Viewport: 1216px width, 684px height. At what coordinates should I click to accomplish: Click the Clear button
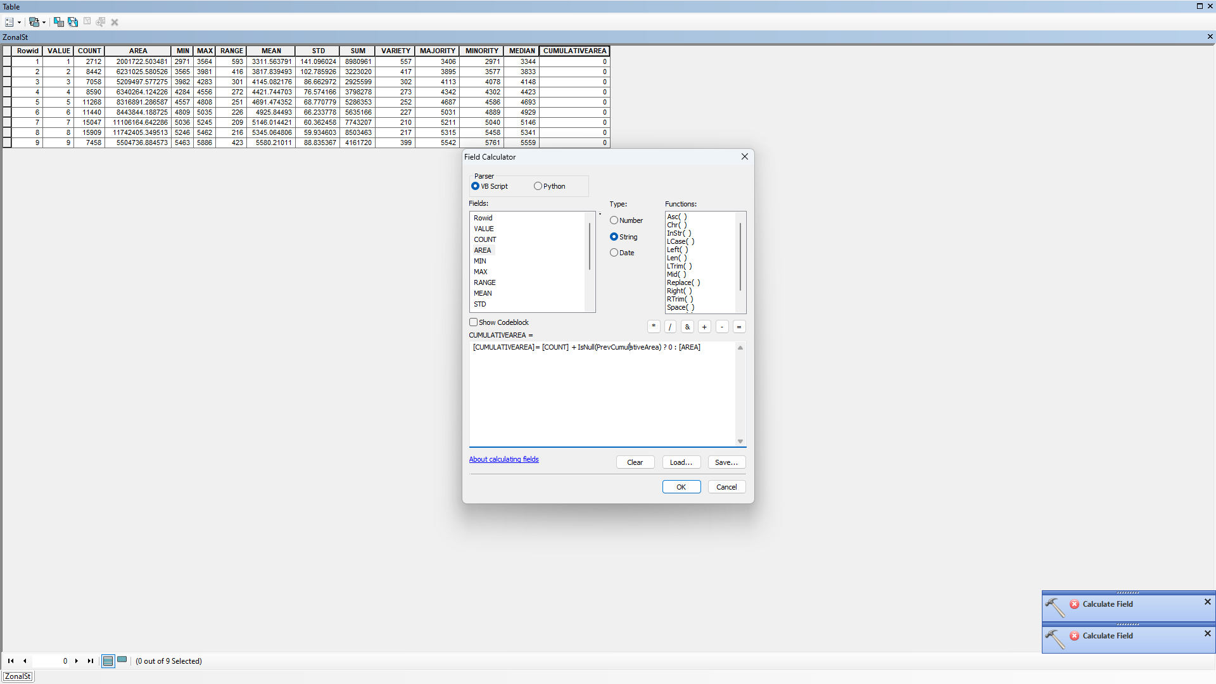pos(635,462)
